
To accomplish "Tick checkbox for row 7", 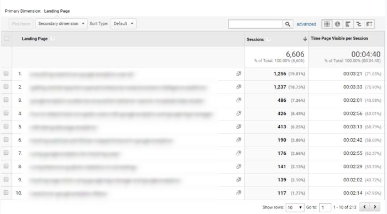I will pyautogui.click(x=6, y=153).
